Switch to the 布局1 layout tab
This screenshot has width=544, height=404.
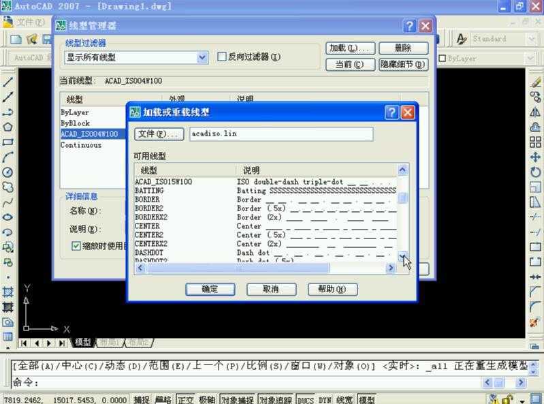click(x=108, y=343)
